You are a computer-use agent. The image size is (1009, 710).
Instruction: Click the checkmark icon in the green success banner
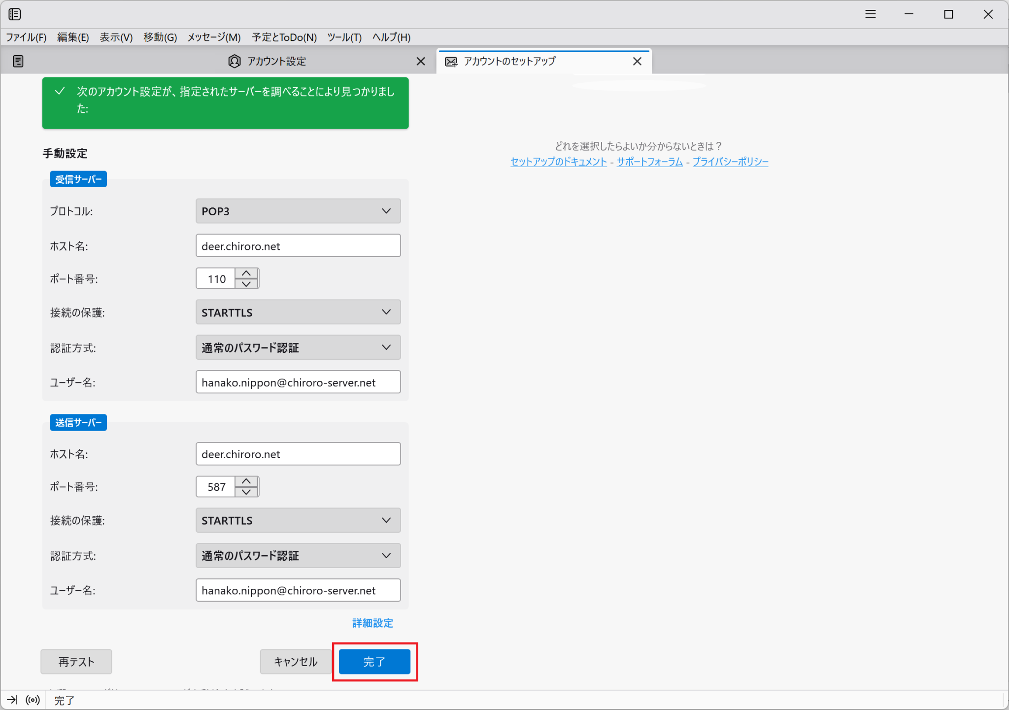[60, 91]
